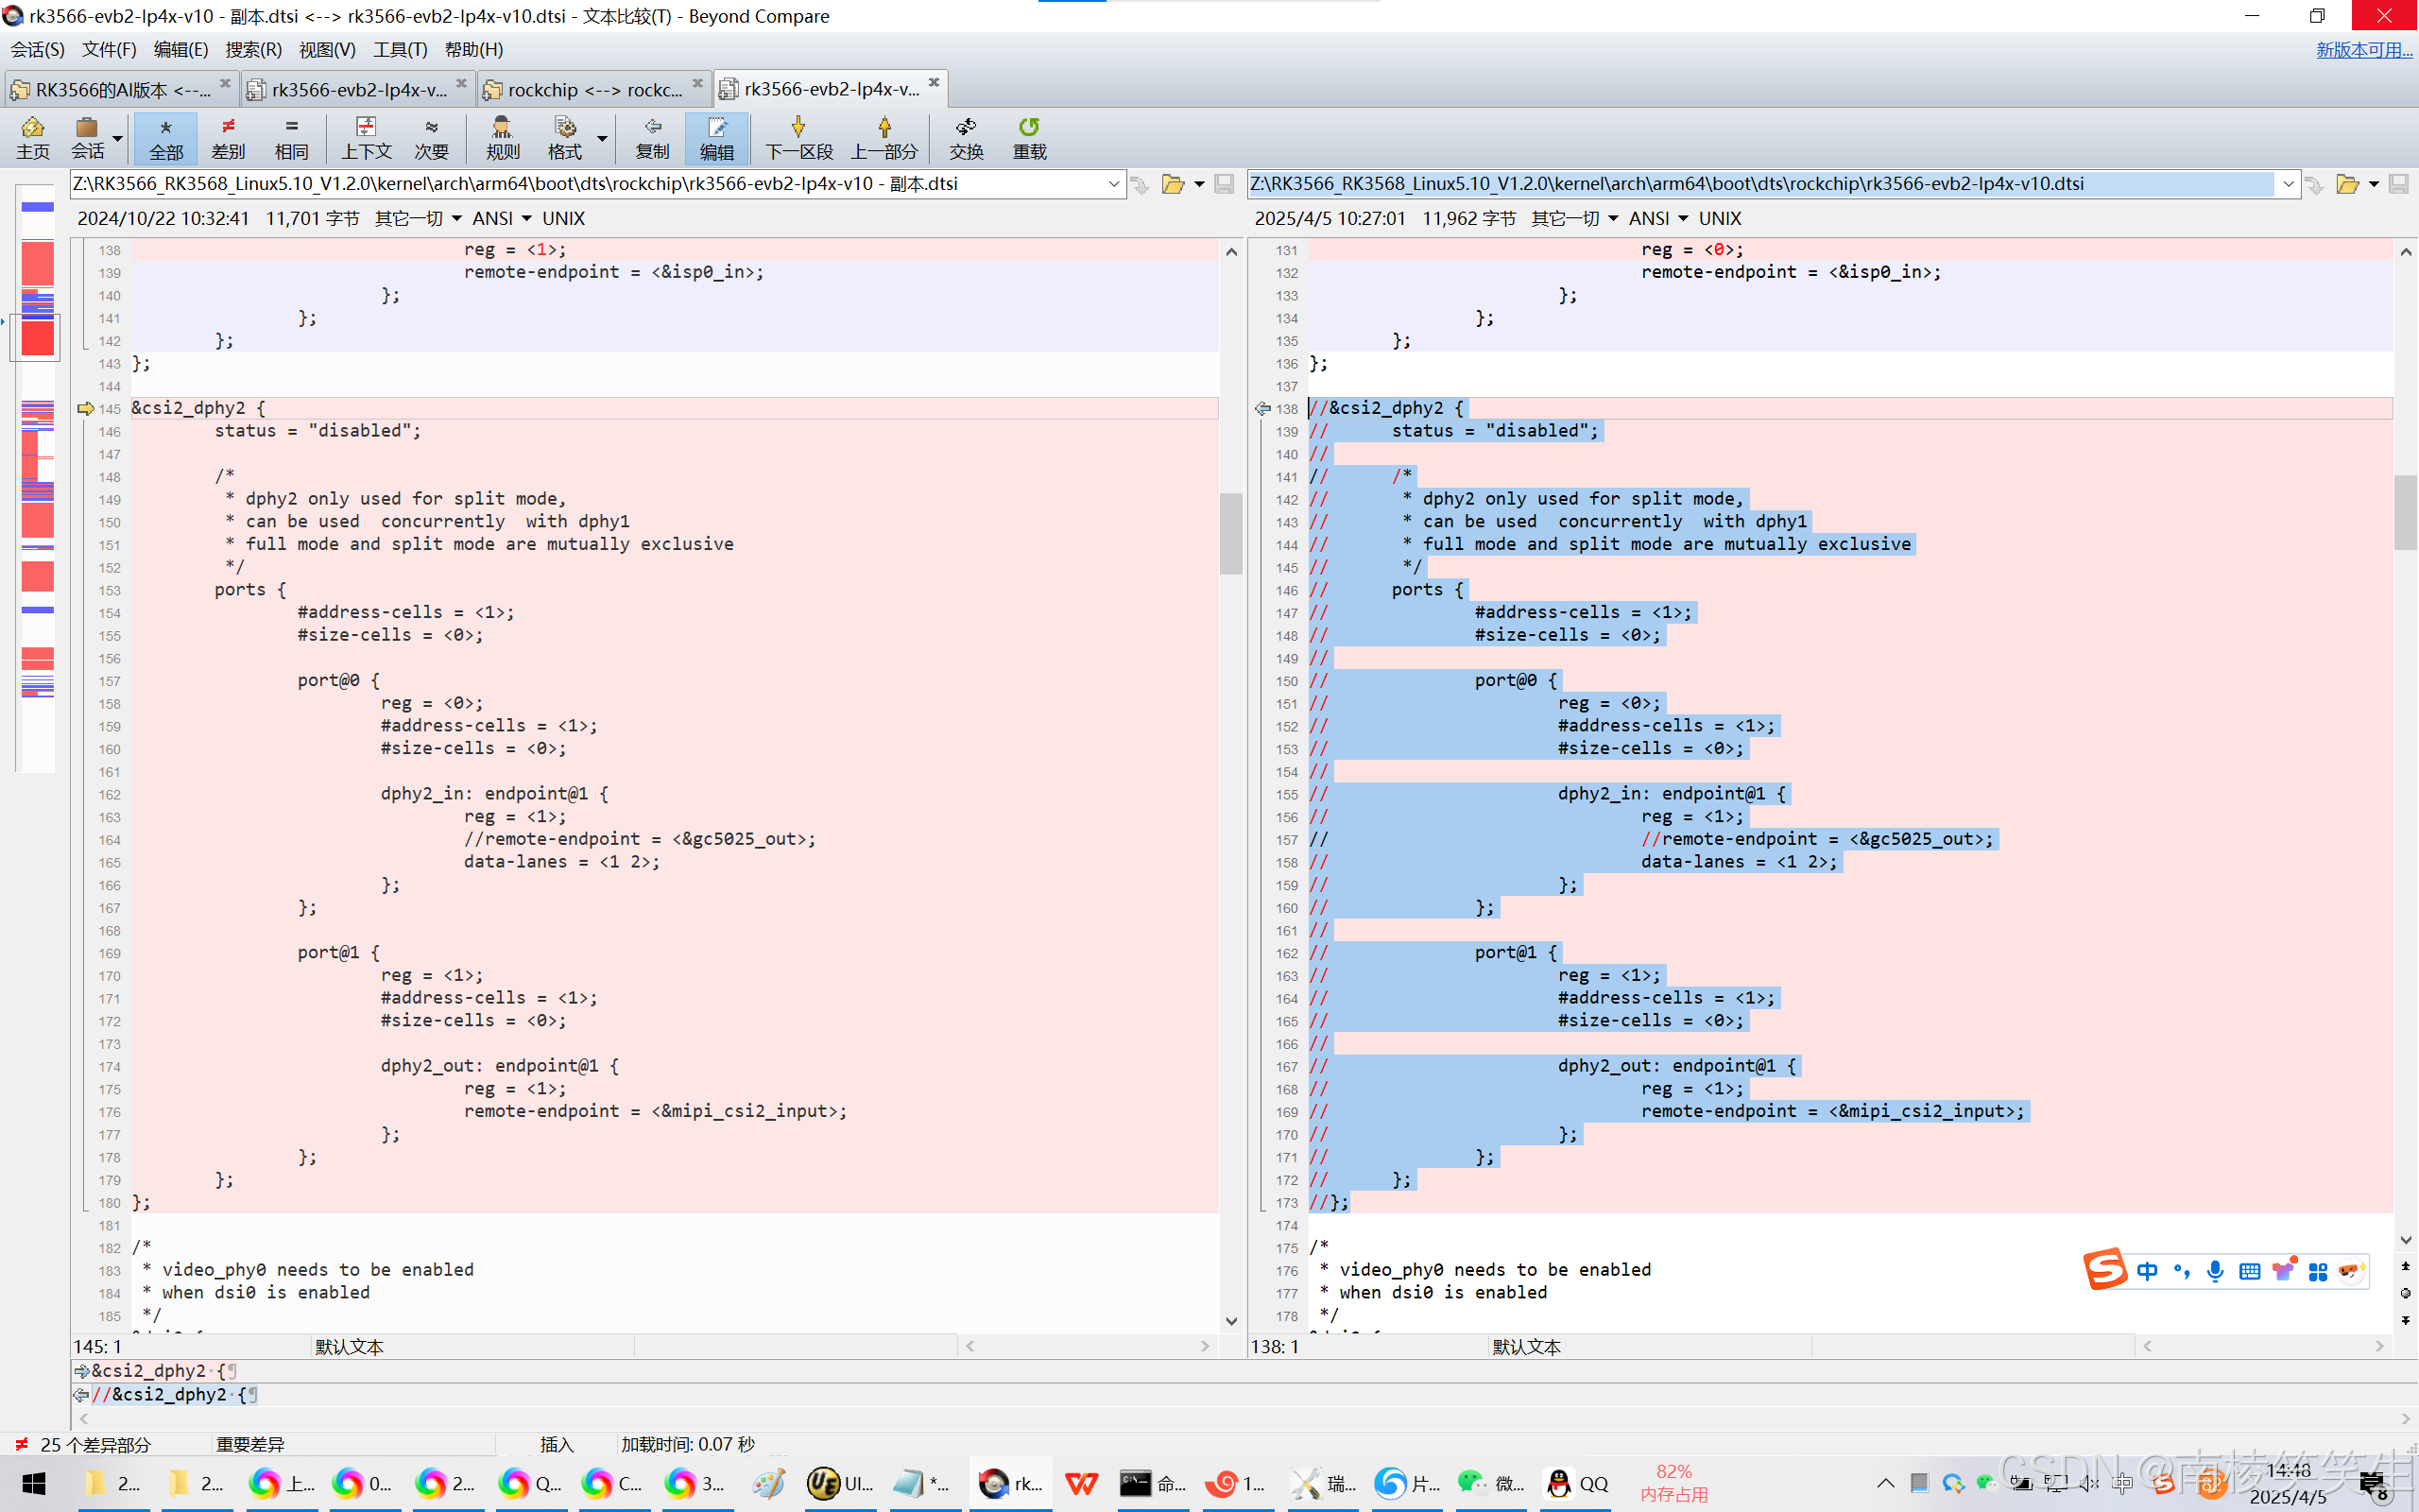Go to 上一部分 previous section

click(884, 137)
